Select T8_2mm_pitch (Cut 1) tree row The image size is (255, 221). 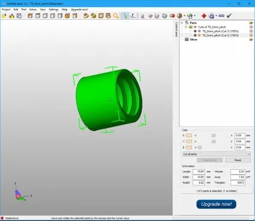221,31
